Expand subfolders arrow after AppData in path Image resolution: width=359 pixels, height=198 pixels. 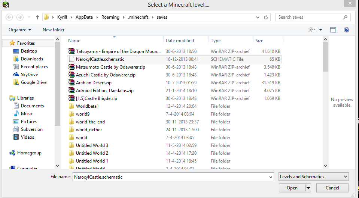tap(97, 17)
